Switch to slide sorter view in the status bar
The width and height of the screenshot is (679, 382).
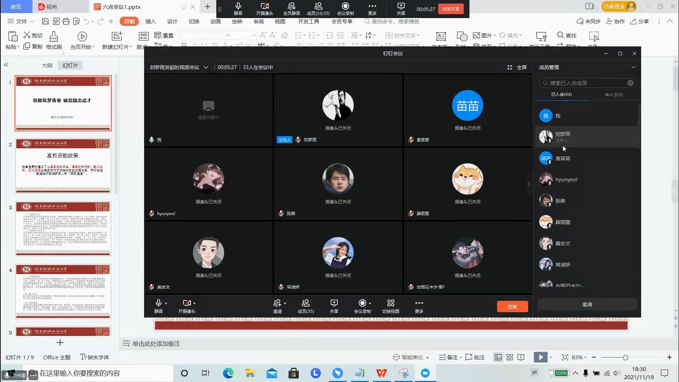click(509, 357)
